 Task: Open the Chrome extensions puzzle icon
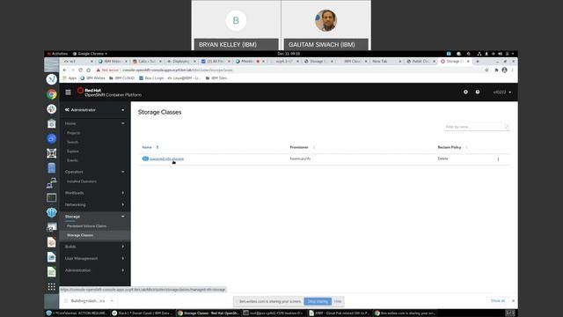click(496, 70)
